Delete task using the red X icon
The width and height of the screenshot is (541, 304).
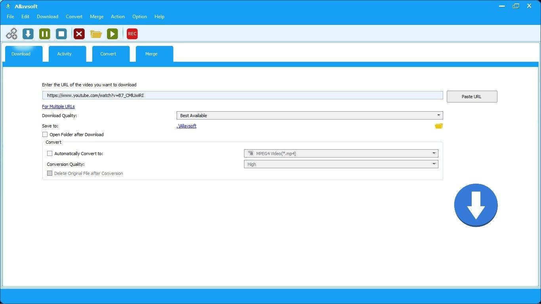pyautogui.click(x=79, y=34)
